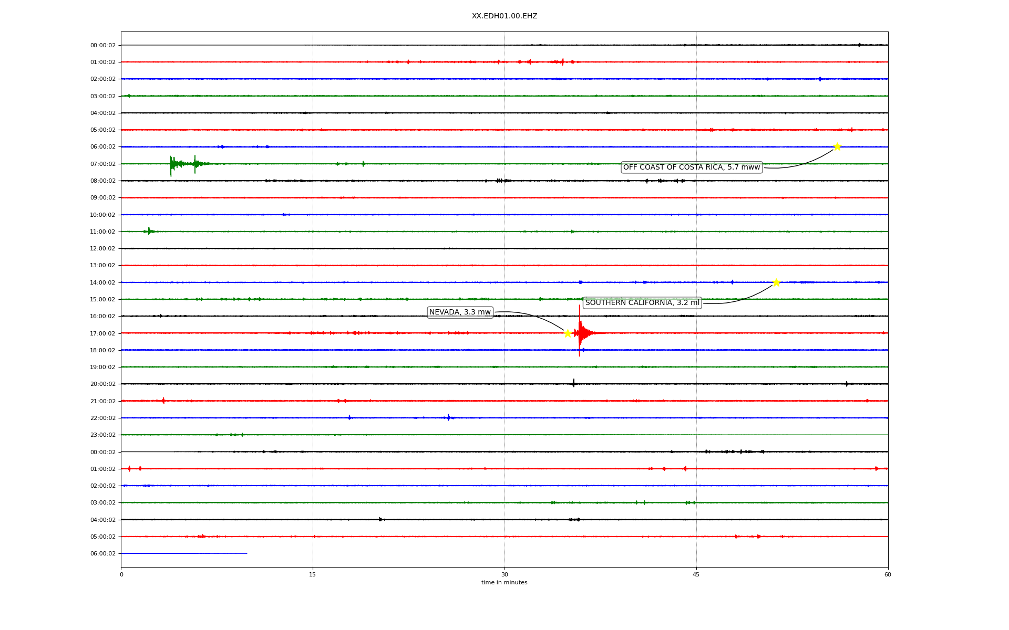
Task: Click the SOUTHERN CALIFORNIA, 3.2 ml label
Action: (x=642, y=303)
